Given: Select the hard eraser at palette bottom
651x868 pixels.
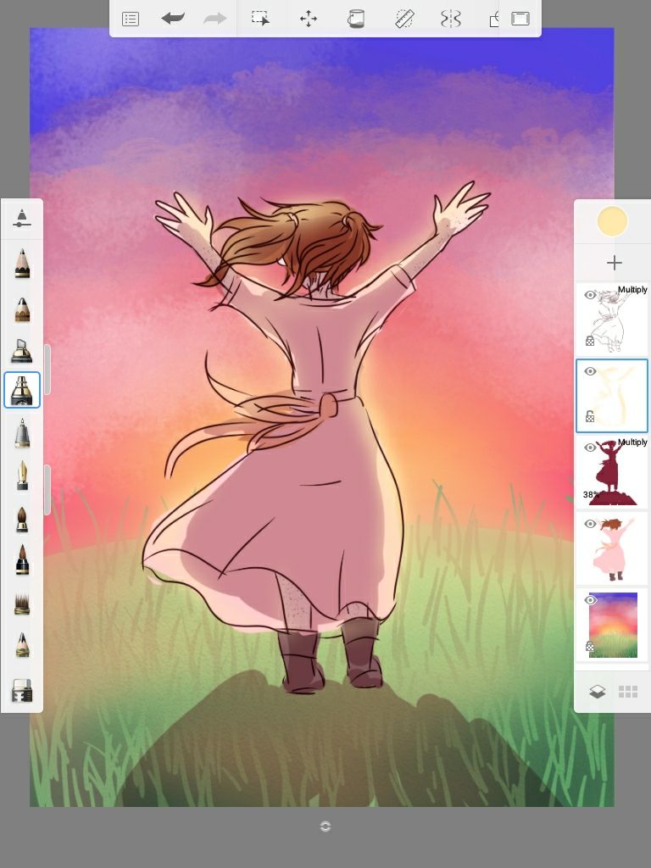Looking at the screenshot, I should click(x=22, y=690).
